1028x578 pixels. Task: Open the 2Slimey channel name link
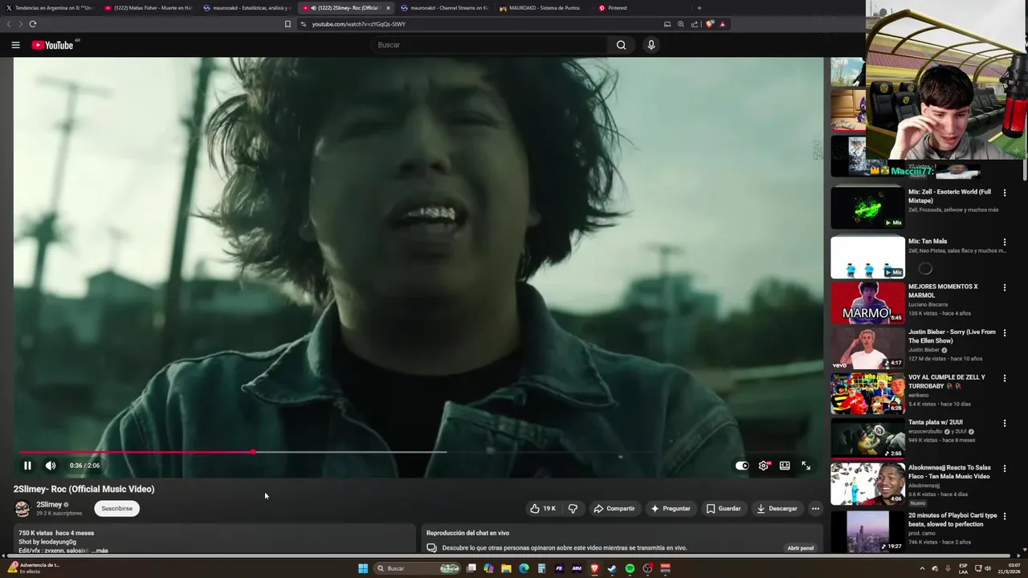49,504
